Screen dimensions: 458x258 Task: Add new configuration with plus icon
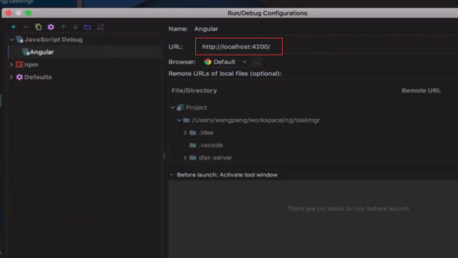point(14,27)
